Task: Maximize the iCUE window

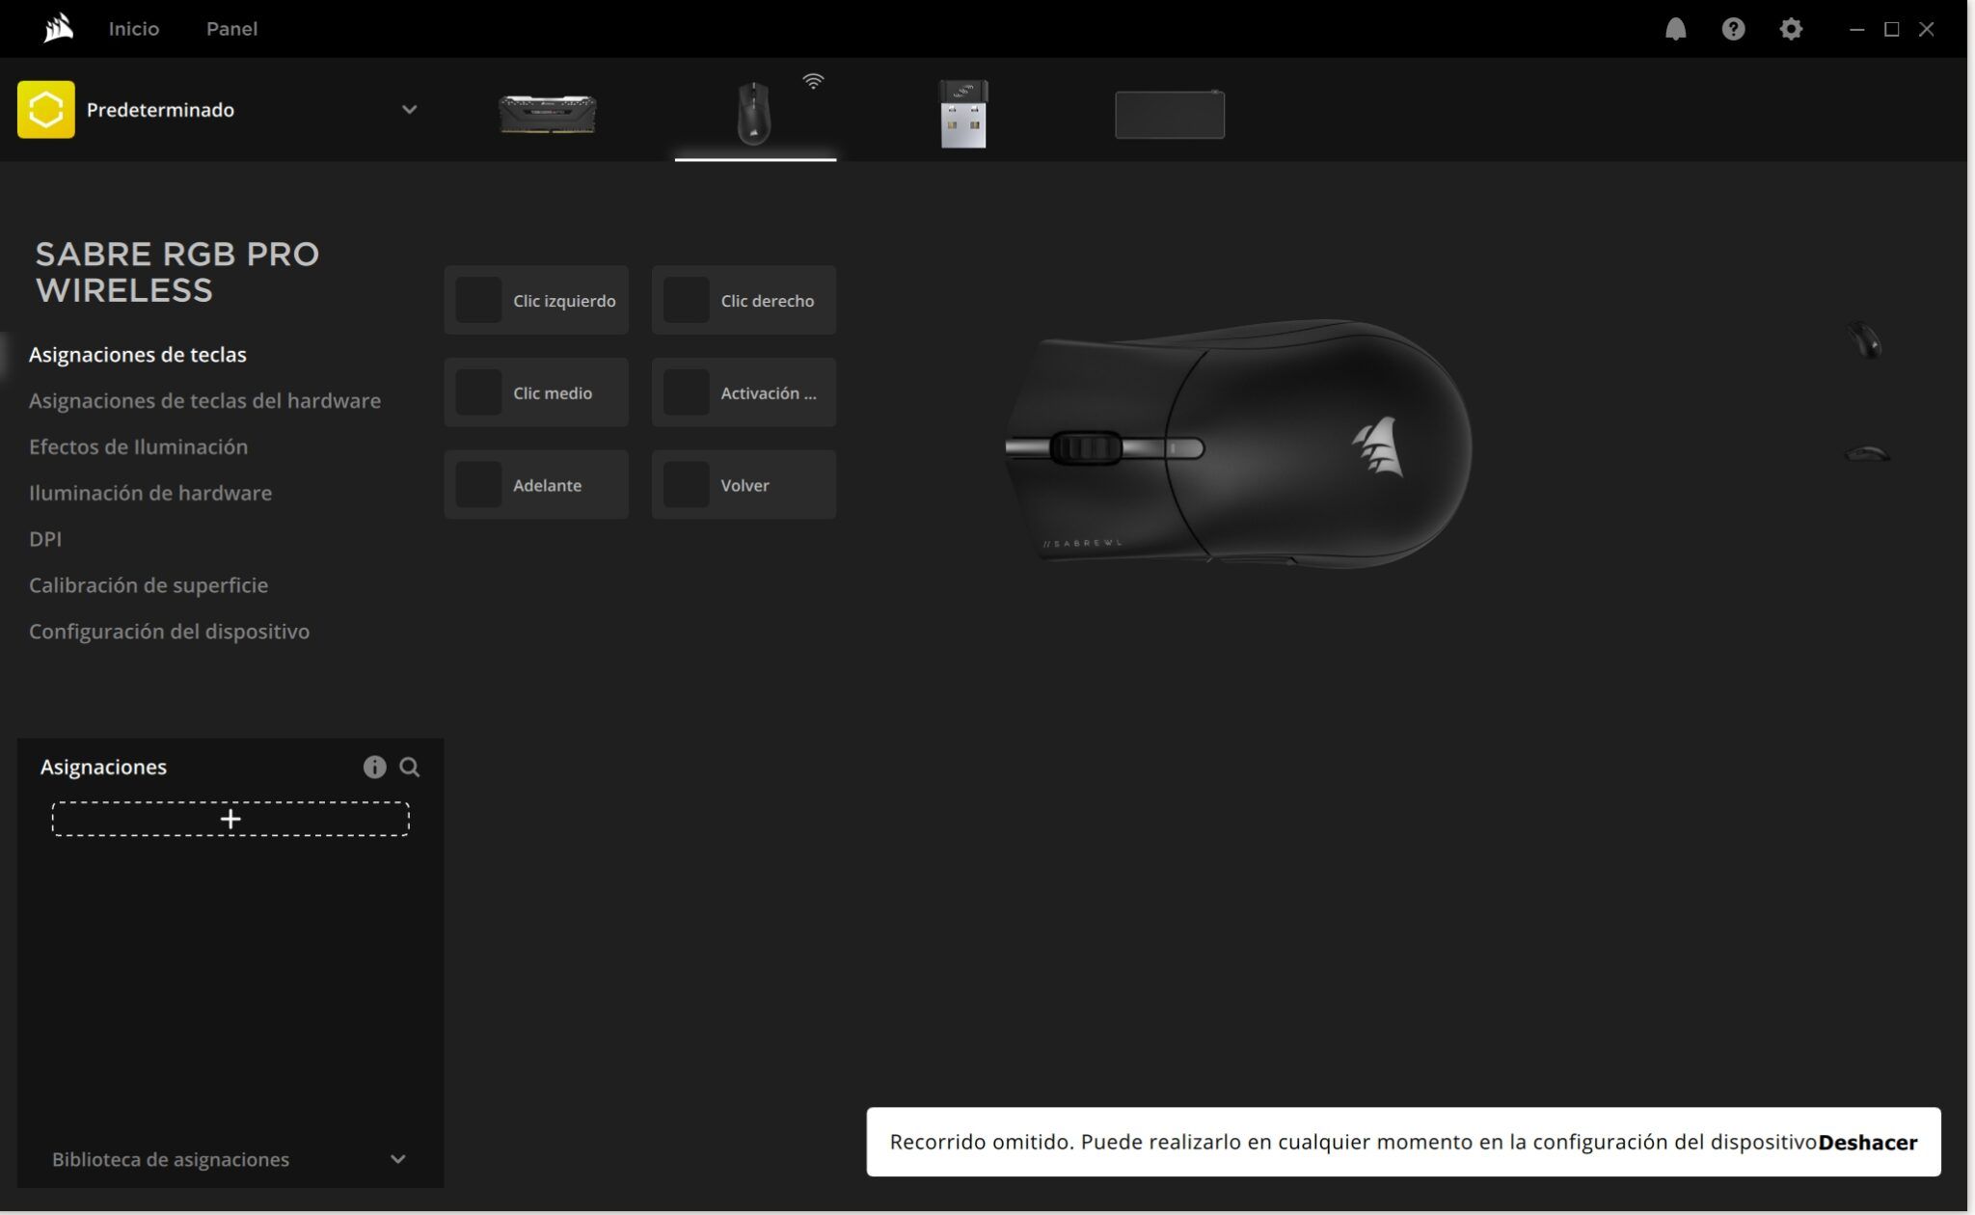Action: tap(1891, 29)
